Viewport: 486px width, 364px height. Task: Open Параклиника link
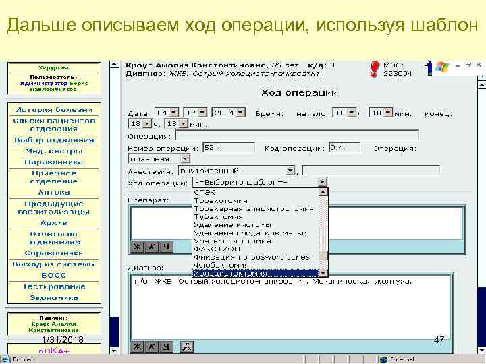pos(53,162)
